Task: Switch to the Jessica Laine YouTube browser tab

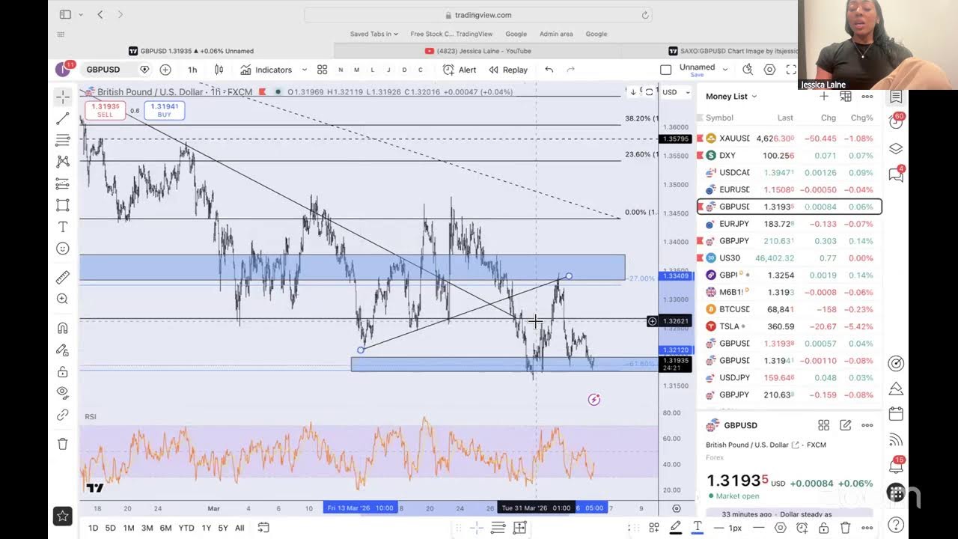Action: point(478,51)
